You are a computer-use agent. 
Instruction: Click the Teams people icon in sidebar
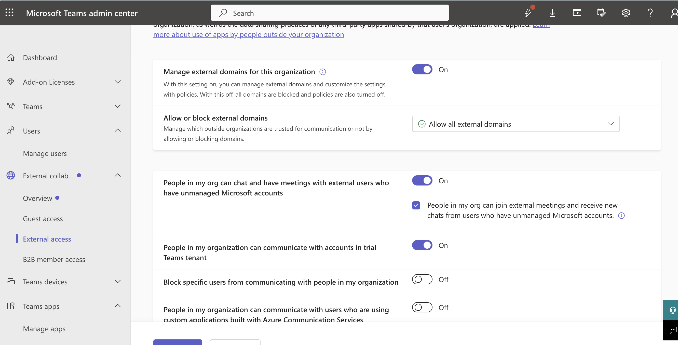[x=10, y=106]
